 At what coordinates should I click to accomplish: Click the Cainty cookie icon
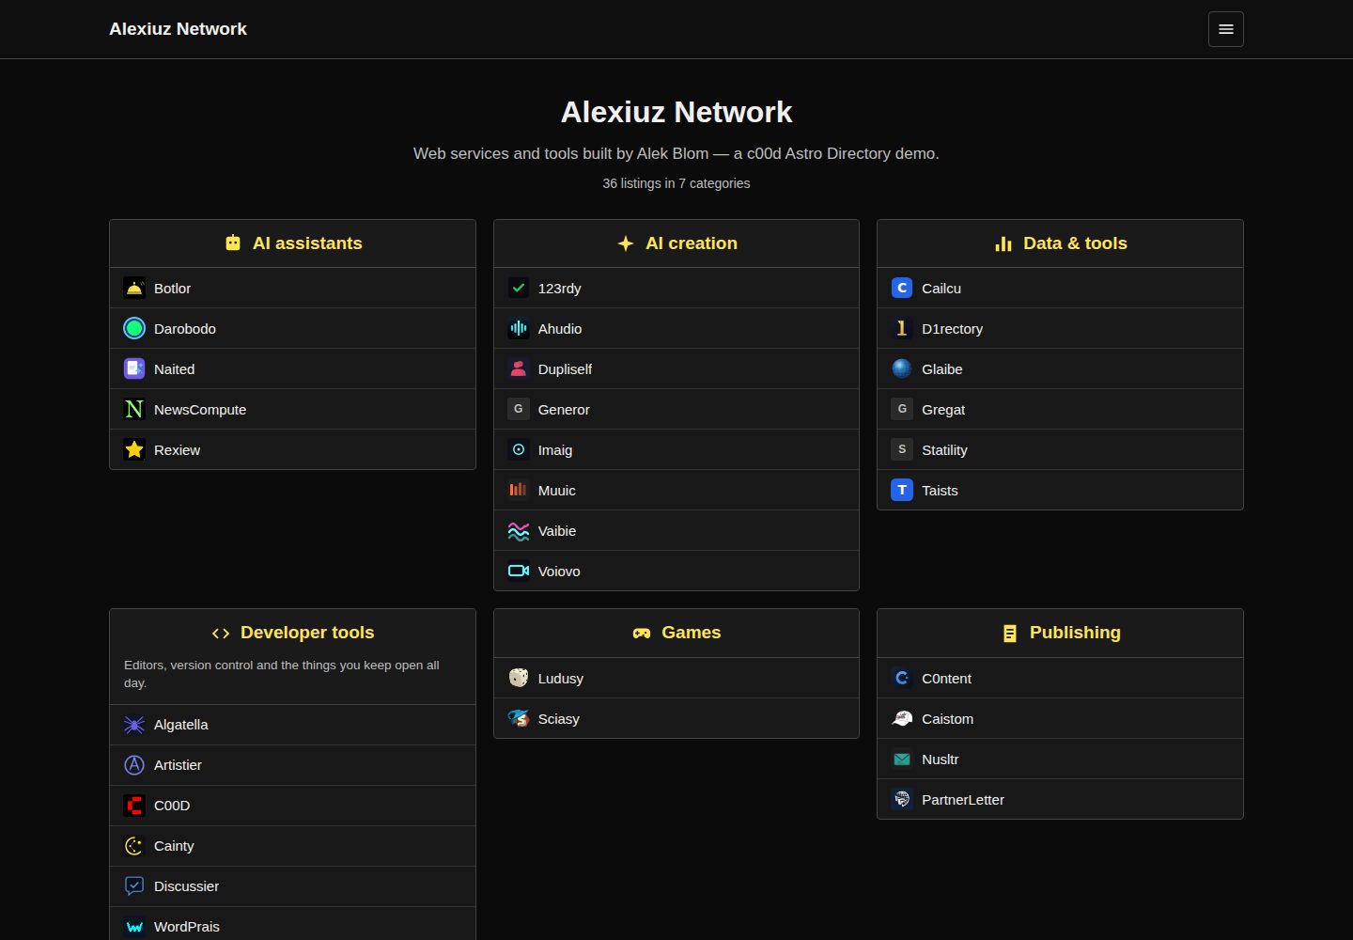click(134, 846)
